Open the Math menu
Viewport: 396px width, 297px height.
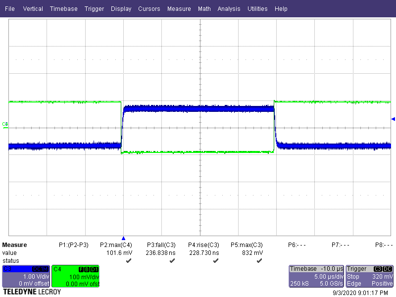pos(204,8)
